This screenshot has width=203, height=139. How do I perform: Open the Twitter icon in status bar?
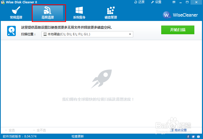[193, 137]
